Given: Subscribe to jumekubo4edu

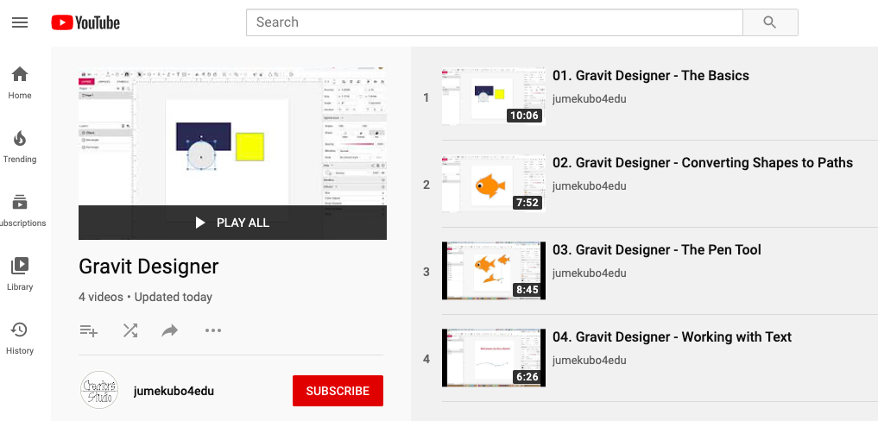Looking at the screenshot, I should pos(338,391).
